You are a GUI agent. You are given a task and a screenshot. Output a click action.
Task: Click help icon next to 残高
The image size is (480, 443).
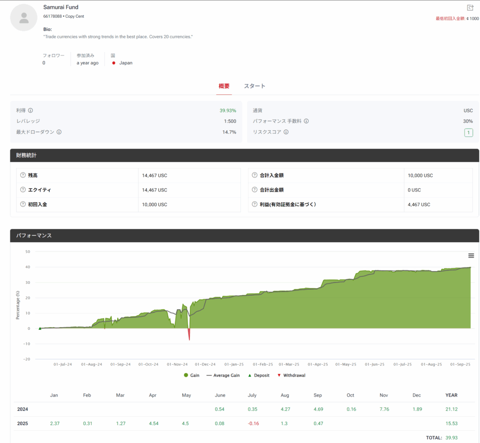(23, 176)
